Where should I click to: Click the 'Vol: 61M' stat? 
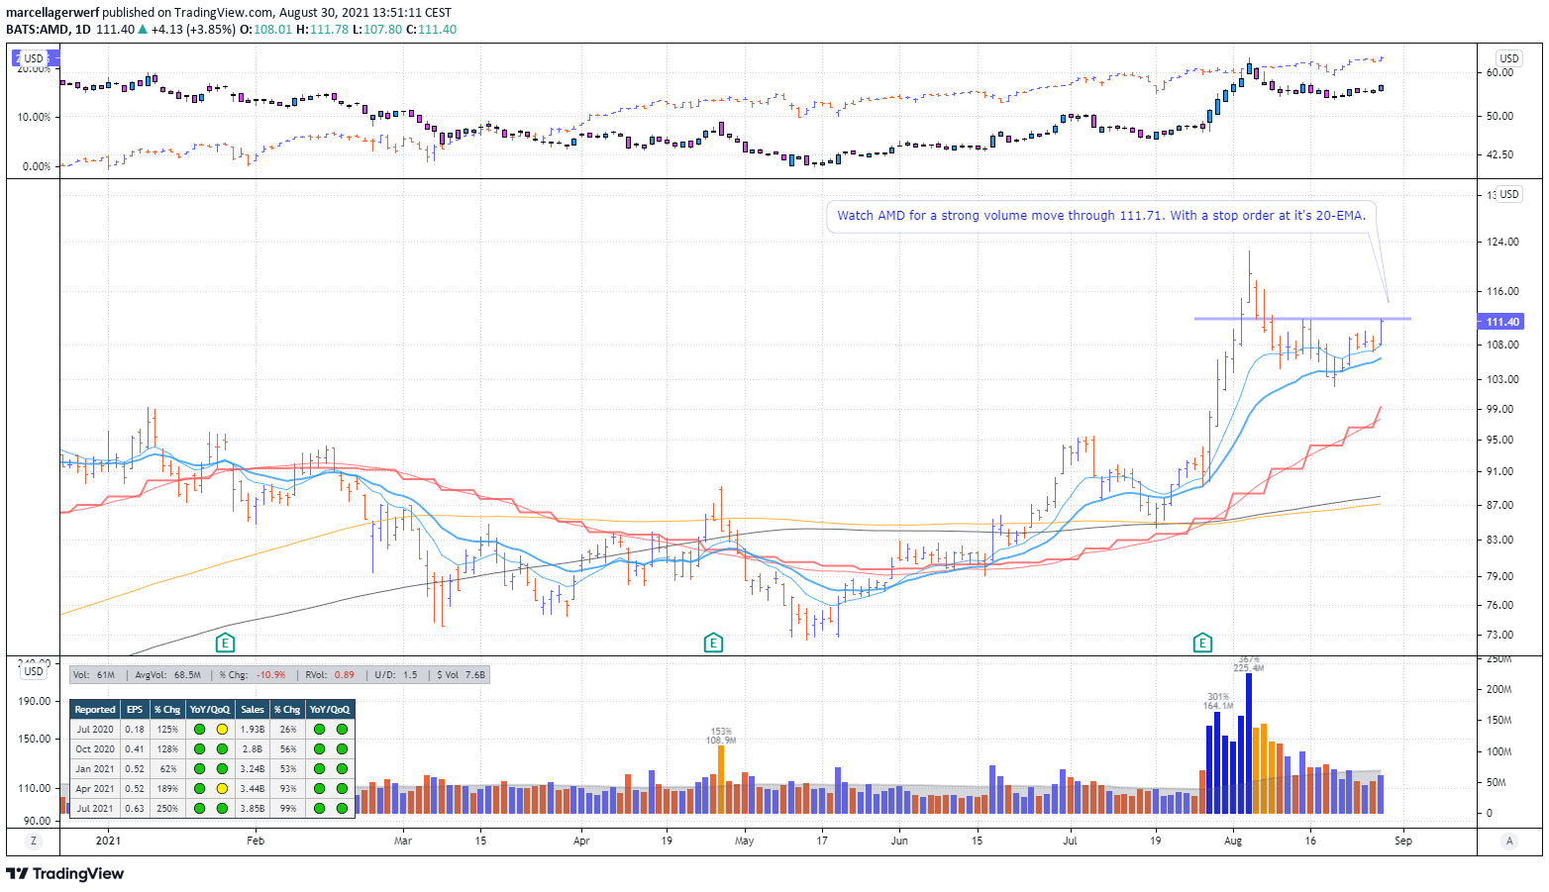pyautogui.click(x=94, y=675)
